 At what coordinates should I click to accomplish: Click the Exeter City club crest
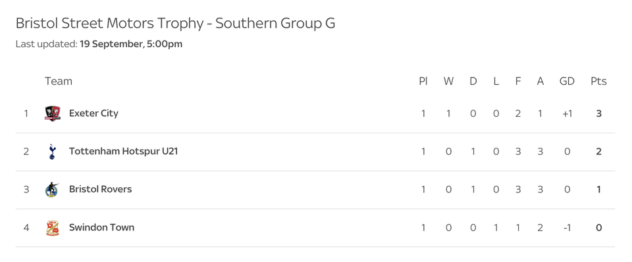click(x=53, y=114)
